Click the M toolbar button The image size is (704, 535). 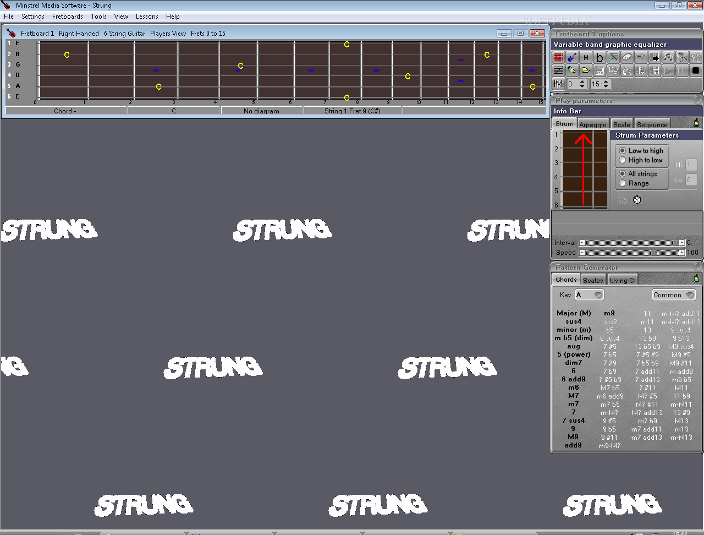pyautogui.click(x=586, y=57)
